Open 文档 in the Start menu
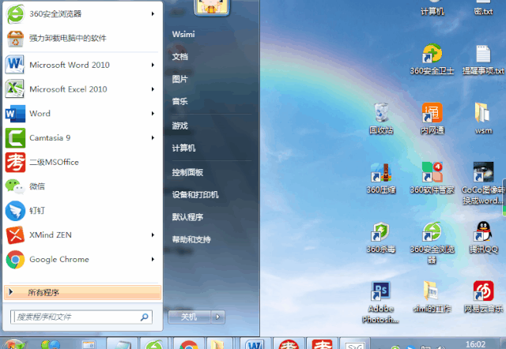This screenshot has height=349, width=506. [x=179, y=57]
